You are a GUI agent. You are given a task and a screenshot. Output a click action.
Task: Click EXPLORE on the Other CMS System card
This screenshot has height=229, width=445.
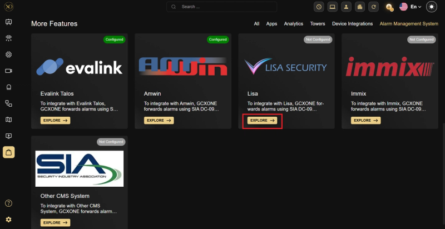click(x=55, y=223)
